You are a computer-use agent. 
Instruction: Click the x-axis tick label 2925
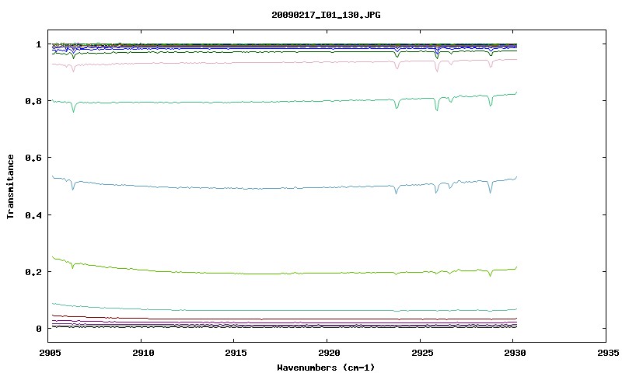(421, 353)
